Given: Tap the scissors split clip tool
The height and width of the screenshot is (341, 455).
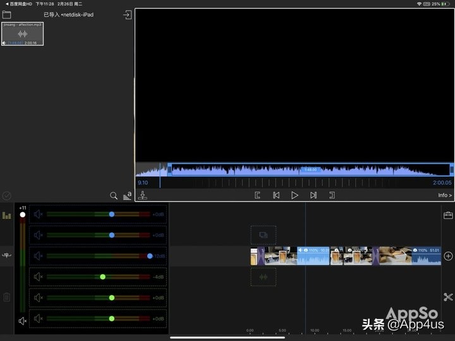Looking at the screenshot, I should (x=448, y=297).
